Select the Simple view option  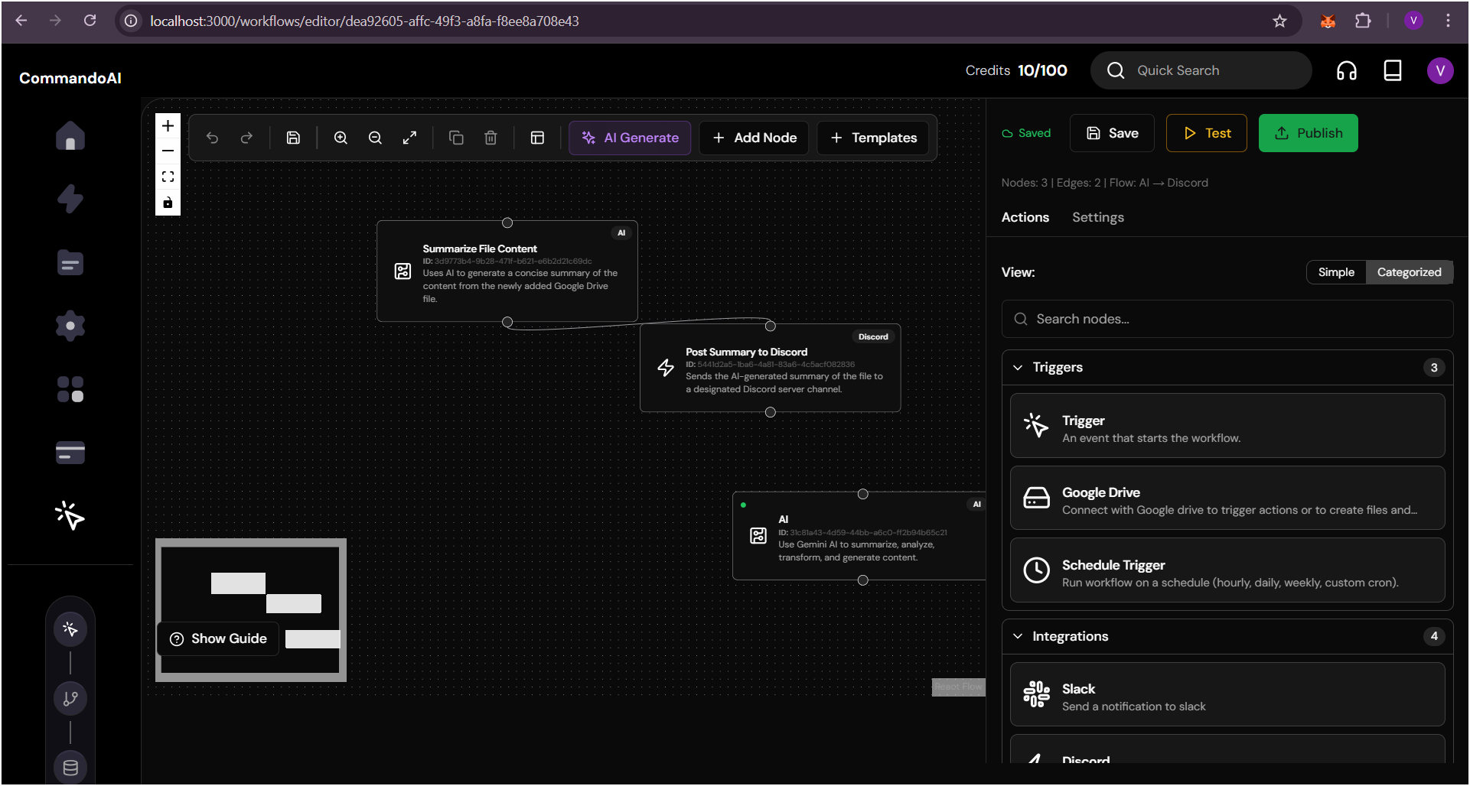tap(1336, 272)
